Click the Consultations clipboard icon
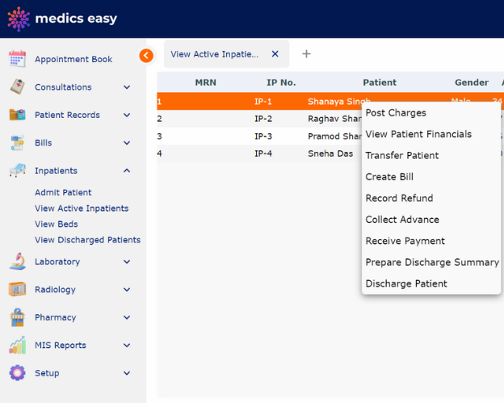The image size is (504, 403). 17,86
